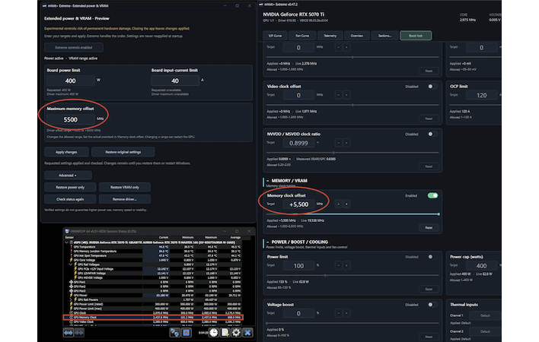Click the Power limit slider handle

pyautogui.click(x=325, y=275)
